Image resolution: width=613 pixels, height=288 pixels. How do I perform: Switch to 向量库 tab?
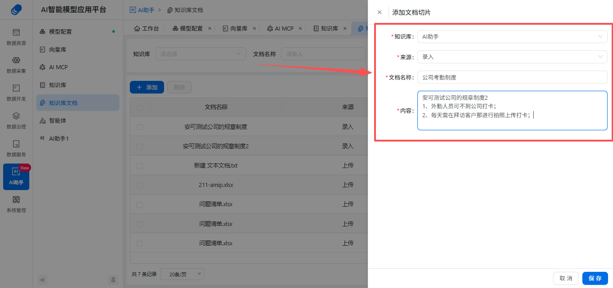point(235,28)
